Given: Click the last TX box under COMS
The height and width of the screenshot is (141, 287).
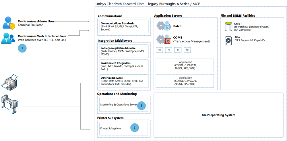Looking at the screenshot, I should point(187,50).
